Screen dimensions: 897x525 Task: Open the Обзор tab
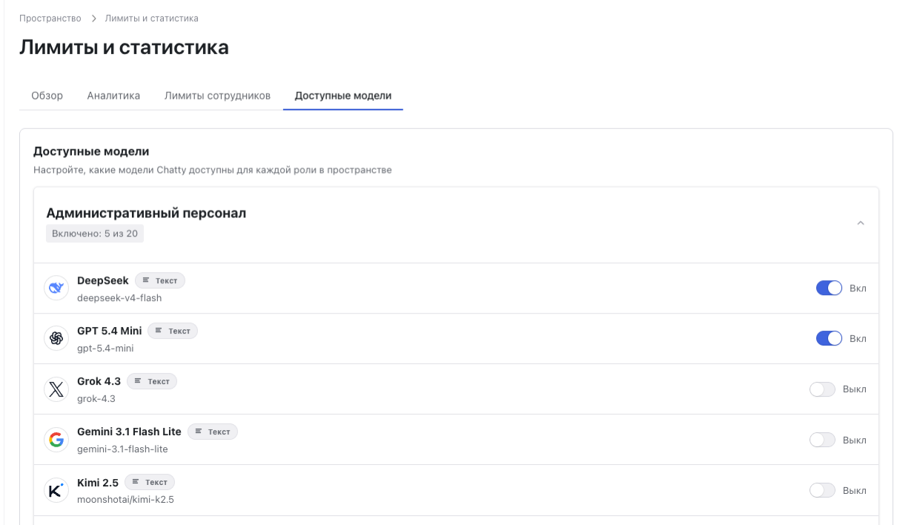[x=47, y=96]
